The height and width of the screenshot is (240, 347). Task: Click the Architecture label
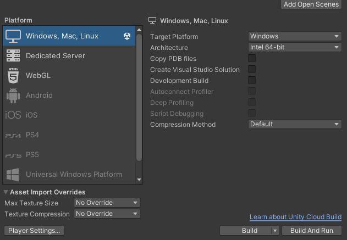(x=169, y=48)
